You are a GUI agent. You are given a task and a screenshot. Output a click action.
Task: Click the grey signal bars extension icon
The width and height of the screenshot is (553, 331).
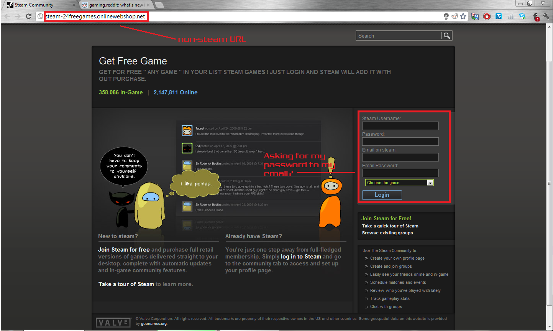[x=510, y=16]
